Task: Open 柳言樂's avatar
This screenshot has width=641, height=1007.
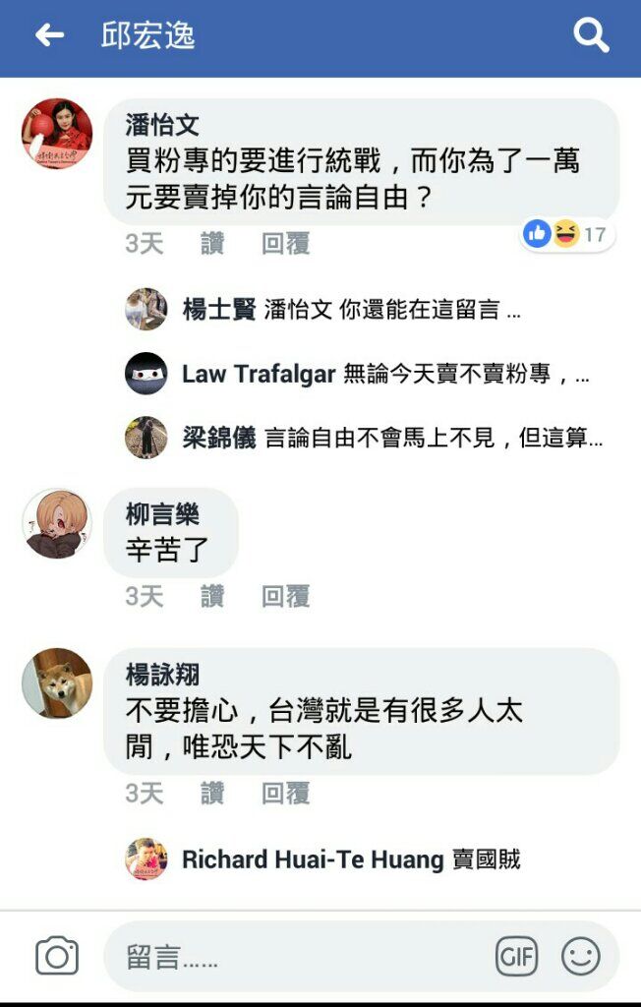Action: coord(57,523)
